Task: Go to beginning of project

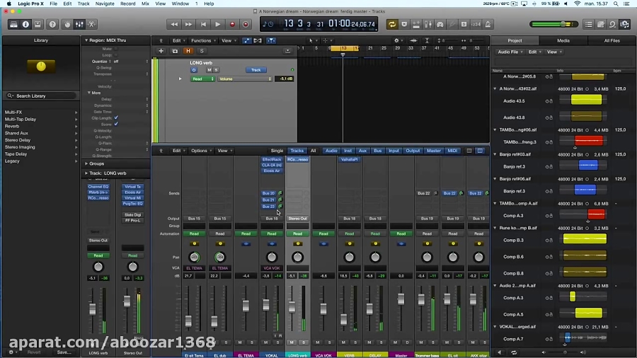Action: click(203, 24)
